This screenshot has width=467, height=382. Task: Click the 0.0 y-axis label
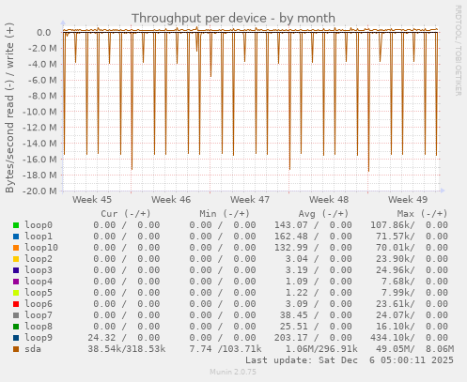[43, 33]
